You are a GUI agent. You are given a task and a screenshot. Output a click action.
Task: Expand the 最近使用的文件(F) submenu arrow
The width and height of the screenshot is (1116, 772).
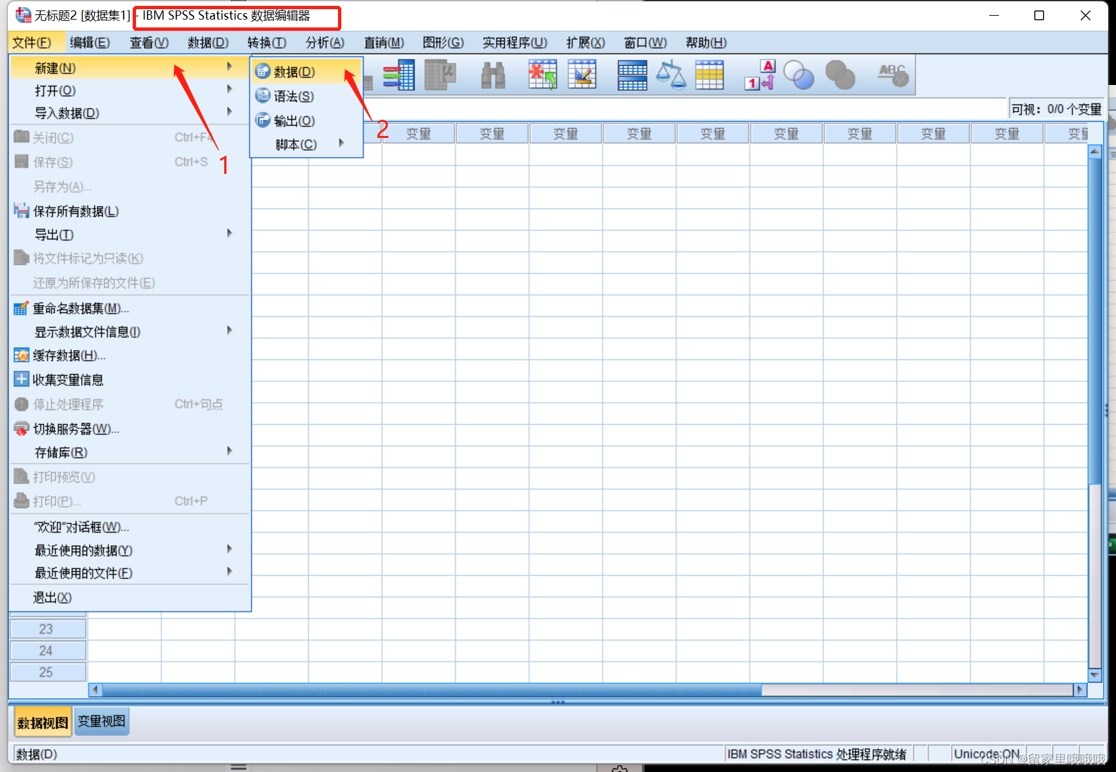[229, 572]
